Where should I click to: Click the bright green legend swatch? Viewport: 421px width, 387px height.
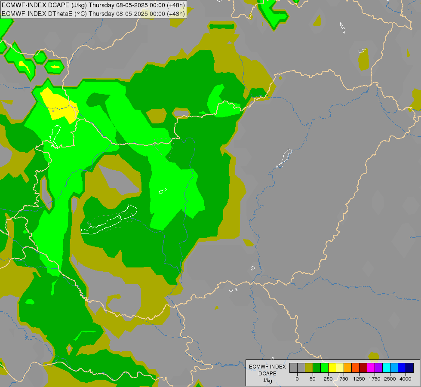click(x=324, y=368)
